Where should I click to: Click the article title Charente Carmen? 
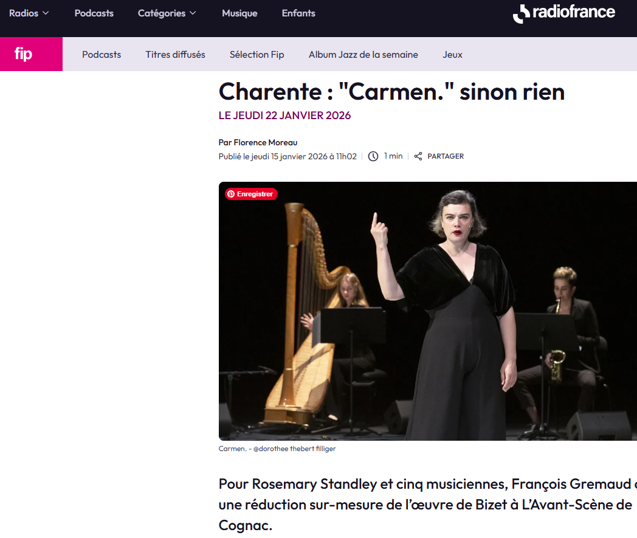pos(391,92)
